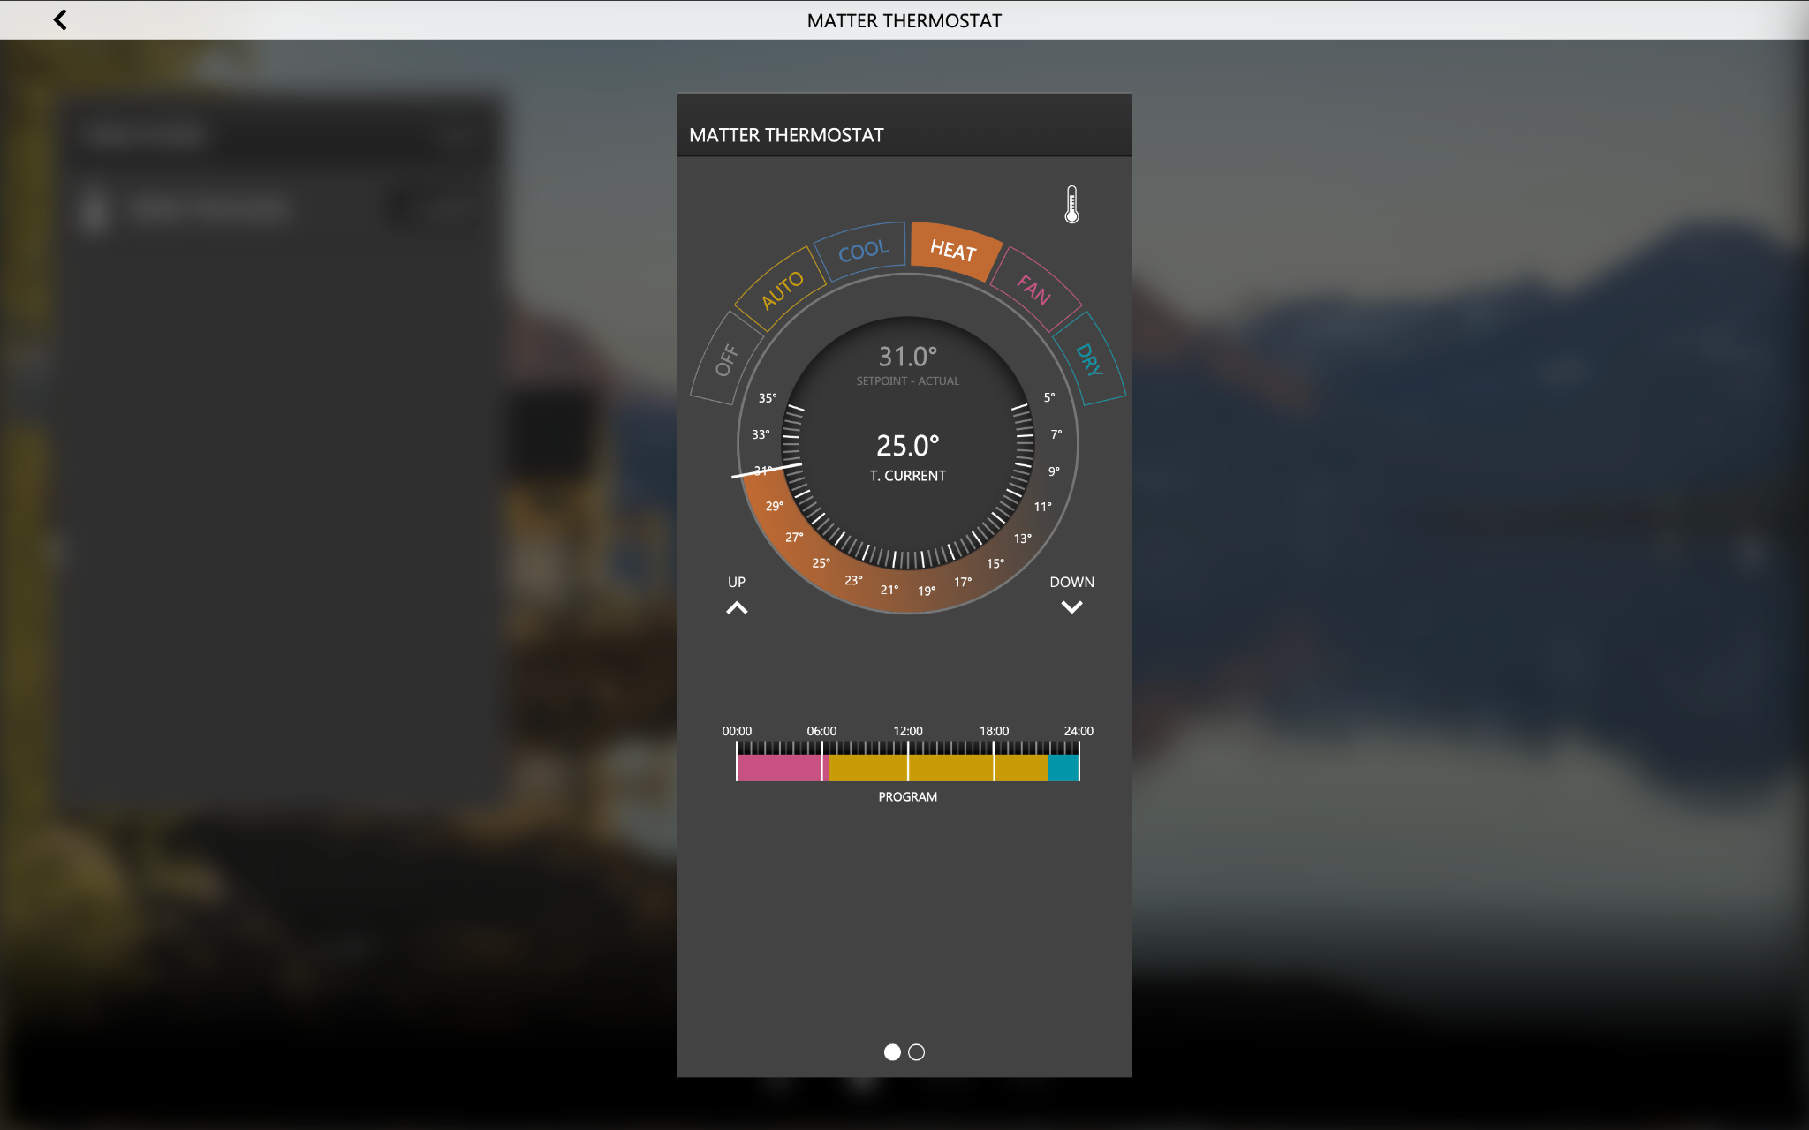Image resolution: width=1809 pixels, height=1130 pixels.
Task: Click the T. CURRENT label
Action: [x=907, y=476]
